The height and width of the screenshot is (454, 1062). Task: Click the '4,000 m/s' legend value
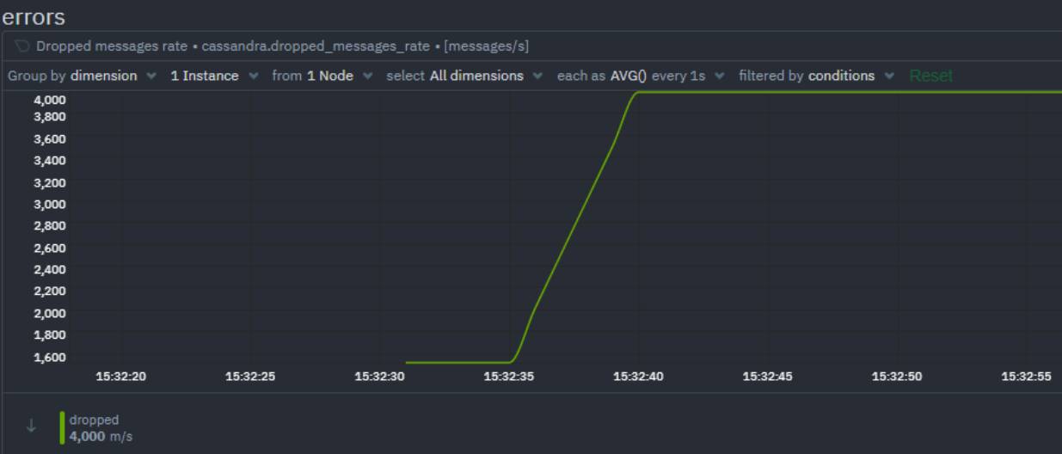(101, 436)
